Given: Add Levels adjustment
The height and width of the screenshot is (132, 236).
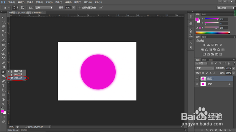Looking at the screenshot, I should pyautogui.click(x=208, y=45).
